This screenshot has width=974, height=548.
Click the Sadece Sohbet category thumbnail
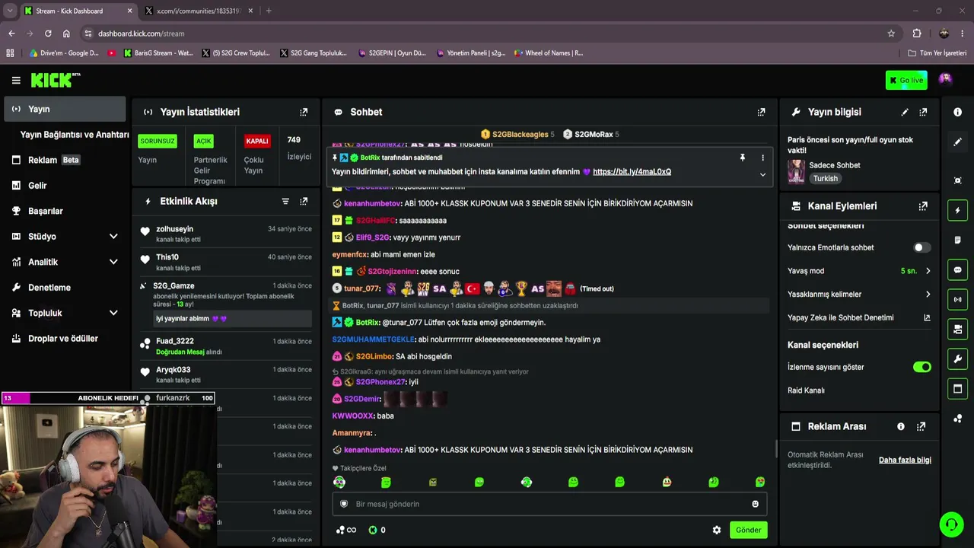(796, 171)
